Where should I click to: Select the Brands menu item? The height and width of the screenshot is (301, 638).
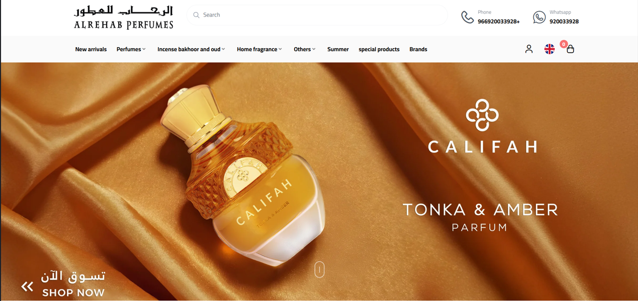click(418, 49)
